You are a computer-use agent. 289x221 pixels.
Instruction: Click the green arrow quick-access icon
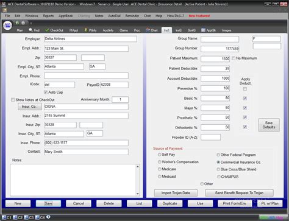(x=17, y=23)
